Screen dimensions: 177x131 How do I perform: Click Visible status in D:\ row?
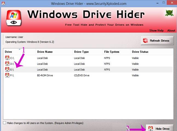(x=135, y=64)
